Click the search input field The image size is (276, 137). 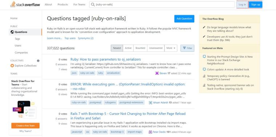coord(162,5)
